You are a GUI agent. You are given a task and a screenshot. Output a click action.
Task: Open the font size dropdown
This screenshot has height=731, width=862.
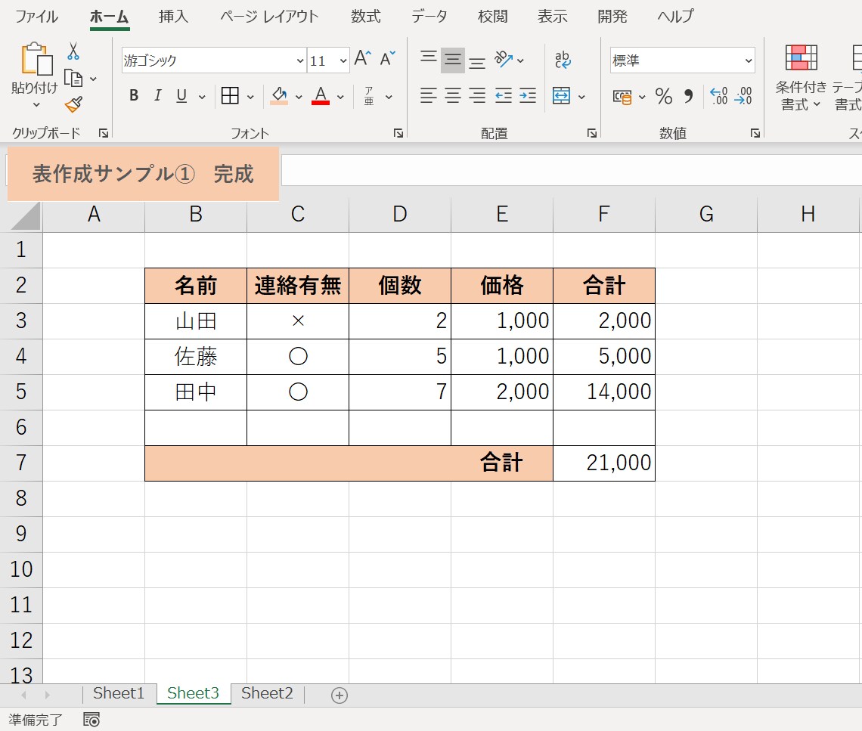343,60
